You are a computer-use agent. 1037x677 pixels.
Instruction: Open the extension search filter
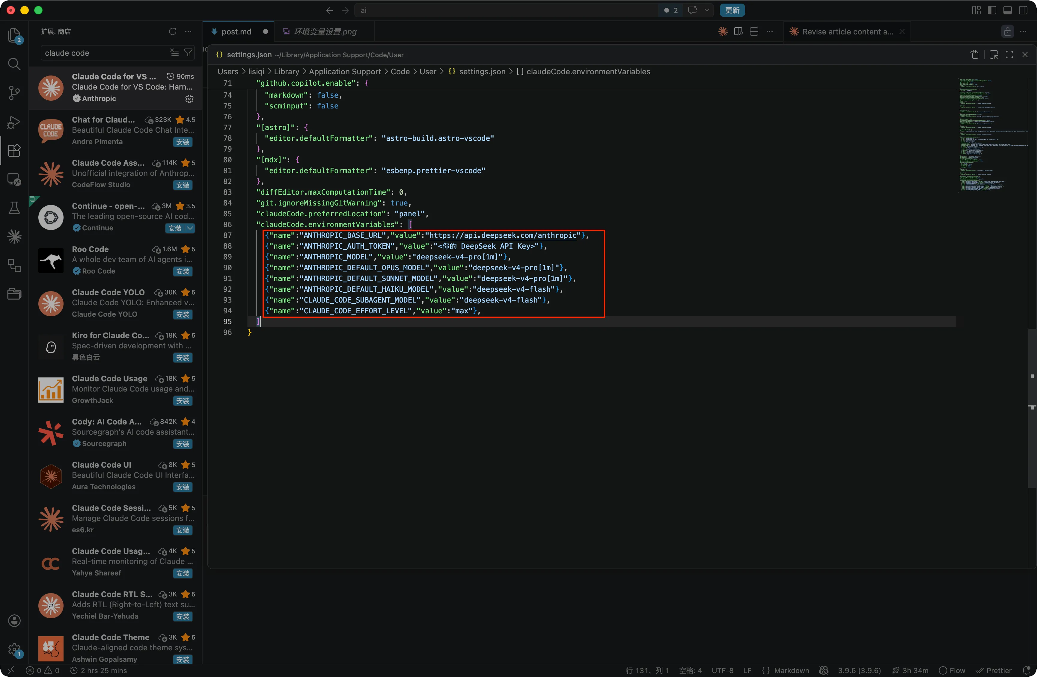188,53
